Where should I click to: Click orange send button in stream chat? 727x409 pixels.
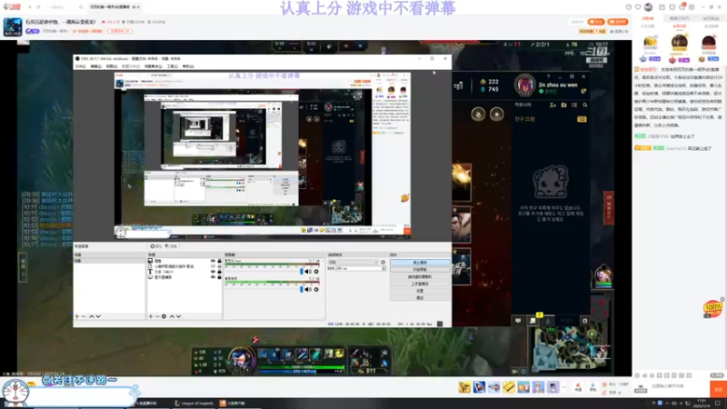click(718, 389)
